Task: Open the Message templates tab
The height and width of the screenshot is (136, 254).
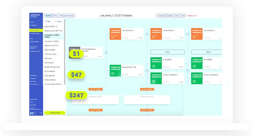Action: (67, 15)
